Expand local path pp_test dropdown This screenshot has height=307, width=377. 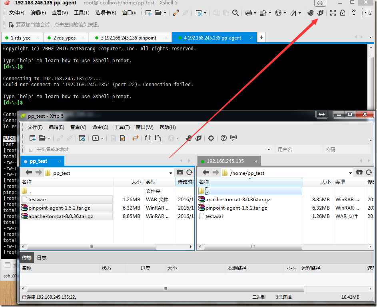click(x=171, y=173)
